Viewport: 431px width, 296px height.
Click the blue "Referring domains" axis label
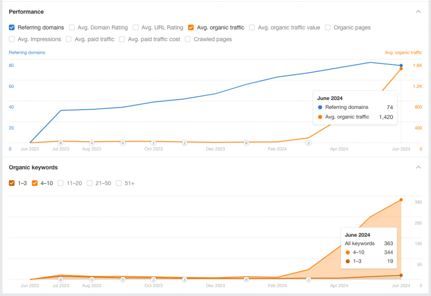[26, 53]
